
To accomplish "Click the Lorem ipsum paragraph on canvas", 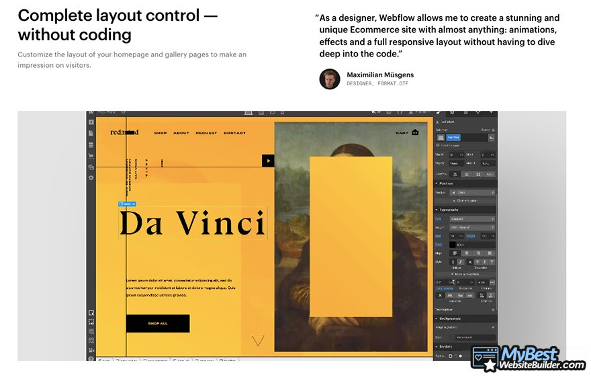I will pos(181,288).
